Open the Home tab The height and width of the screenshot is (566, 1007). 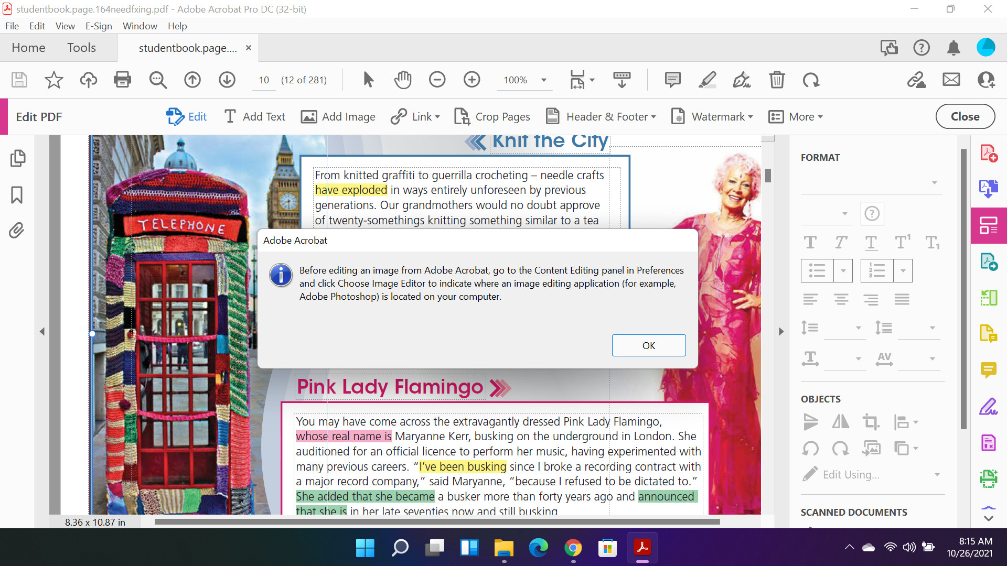[28, 48]
